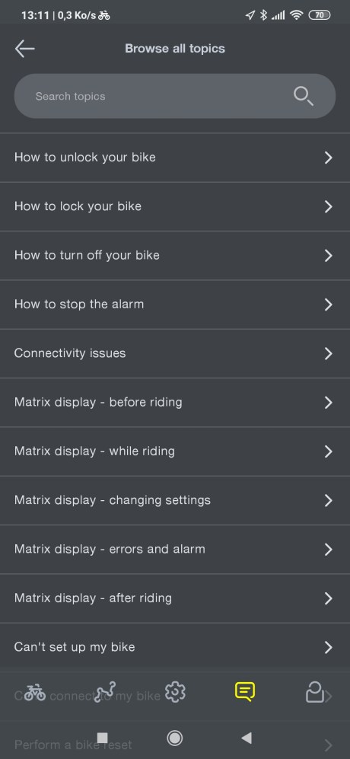Open the rides route icon tab
Screen dimensions: 350x759
click(106, 692)
